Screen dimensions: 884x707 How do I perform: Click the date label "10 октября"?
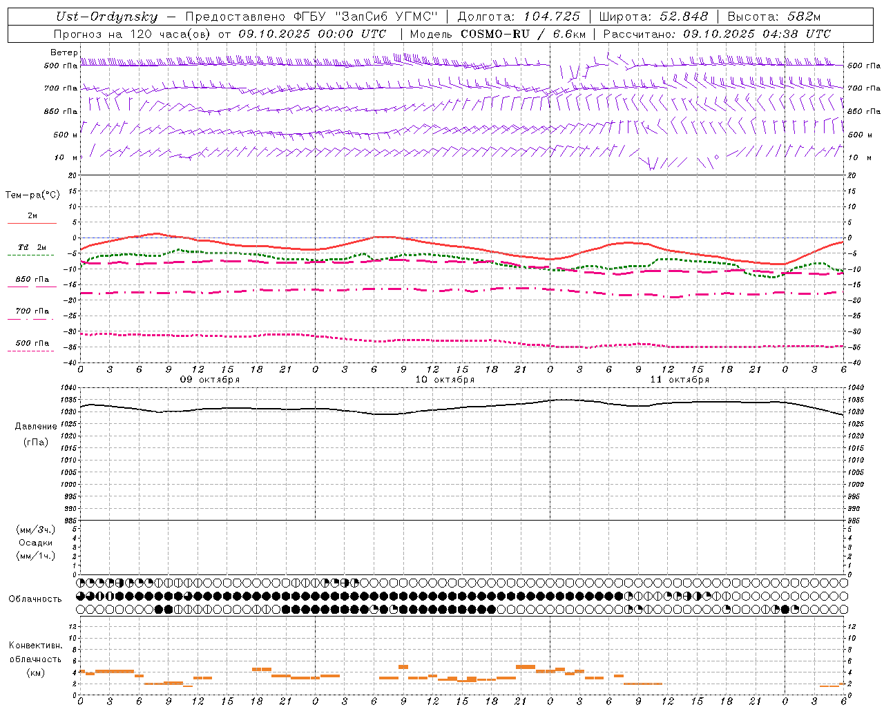coord(445,380)
